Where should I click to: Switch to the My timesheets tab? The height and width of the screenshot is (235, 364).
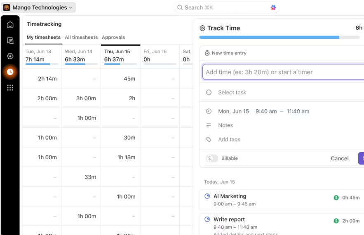coord(44,37)
